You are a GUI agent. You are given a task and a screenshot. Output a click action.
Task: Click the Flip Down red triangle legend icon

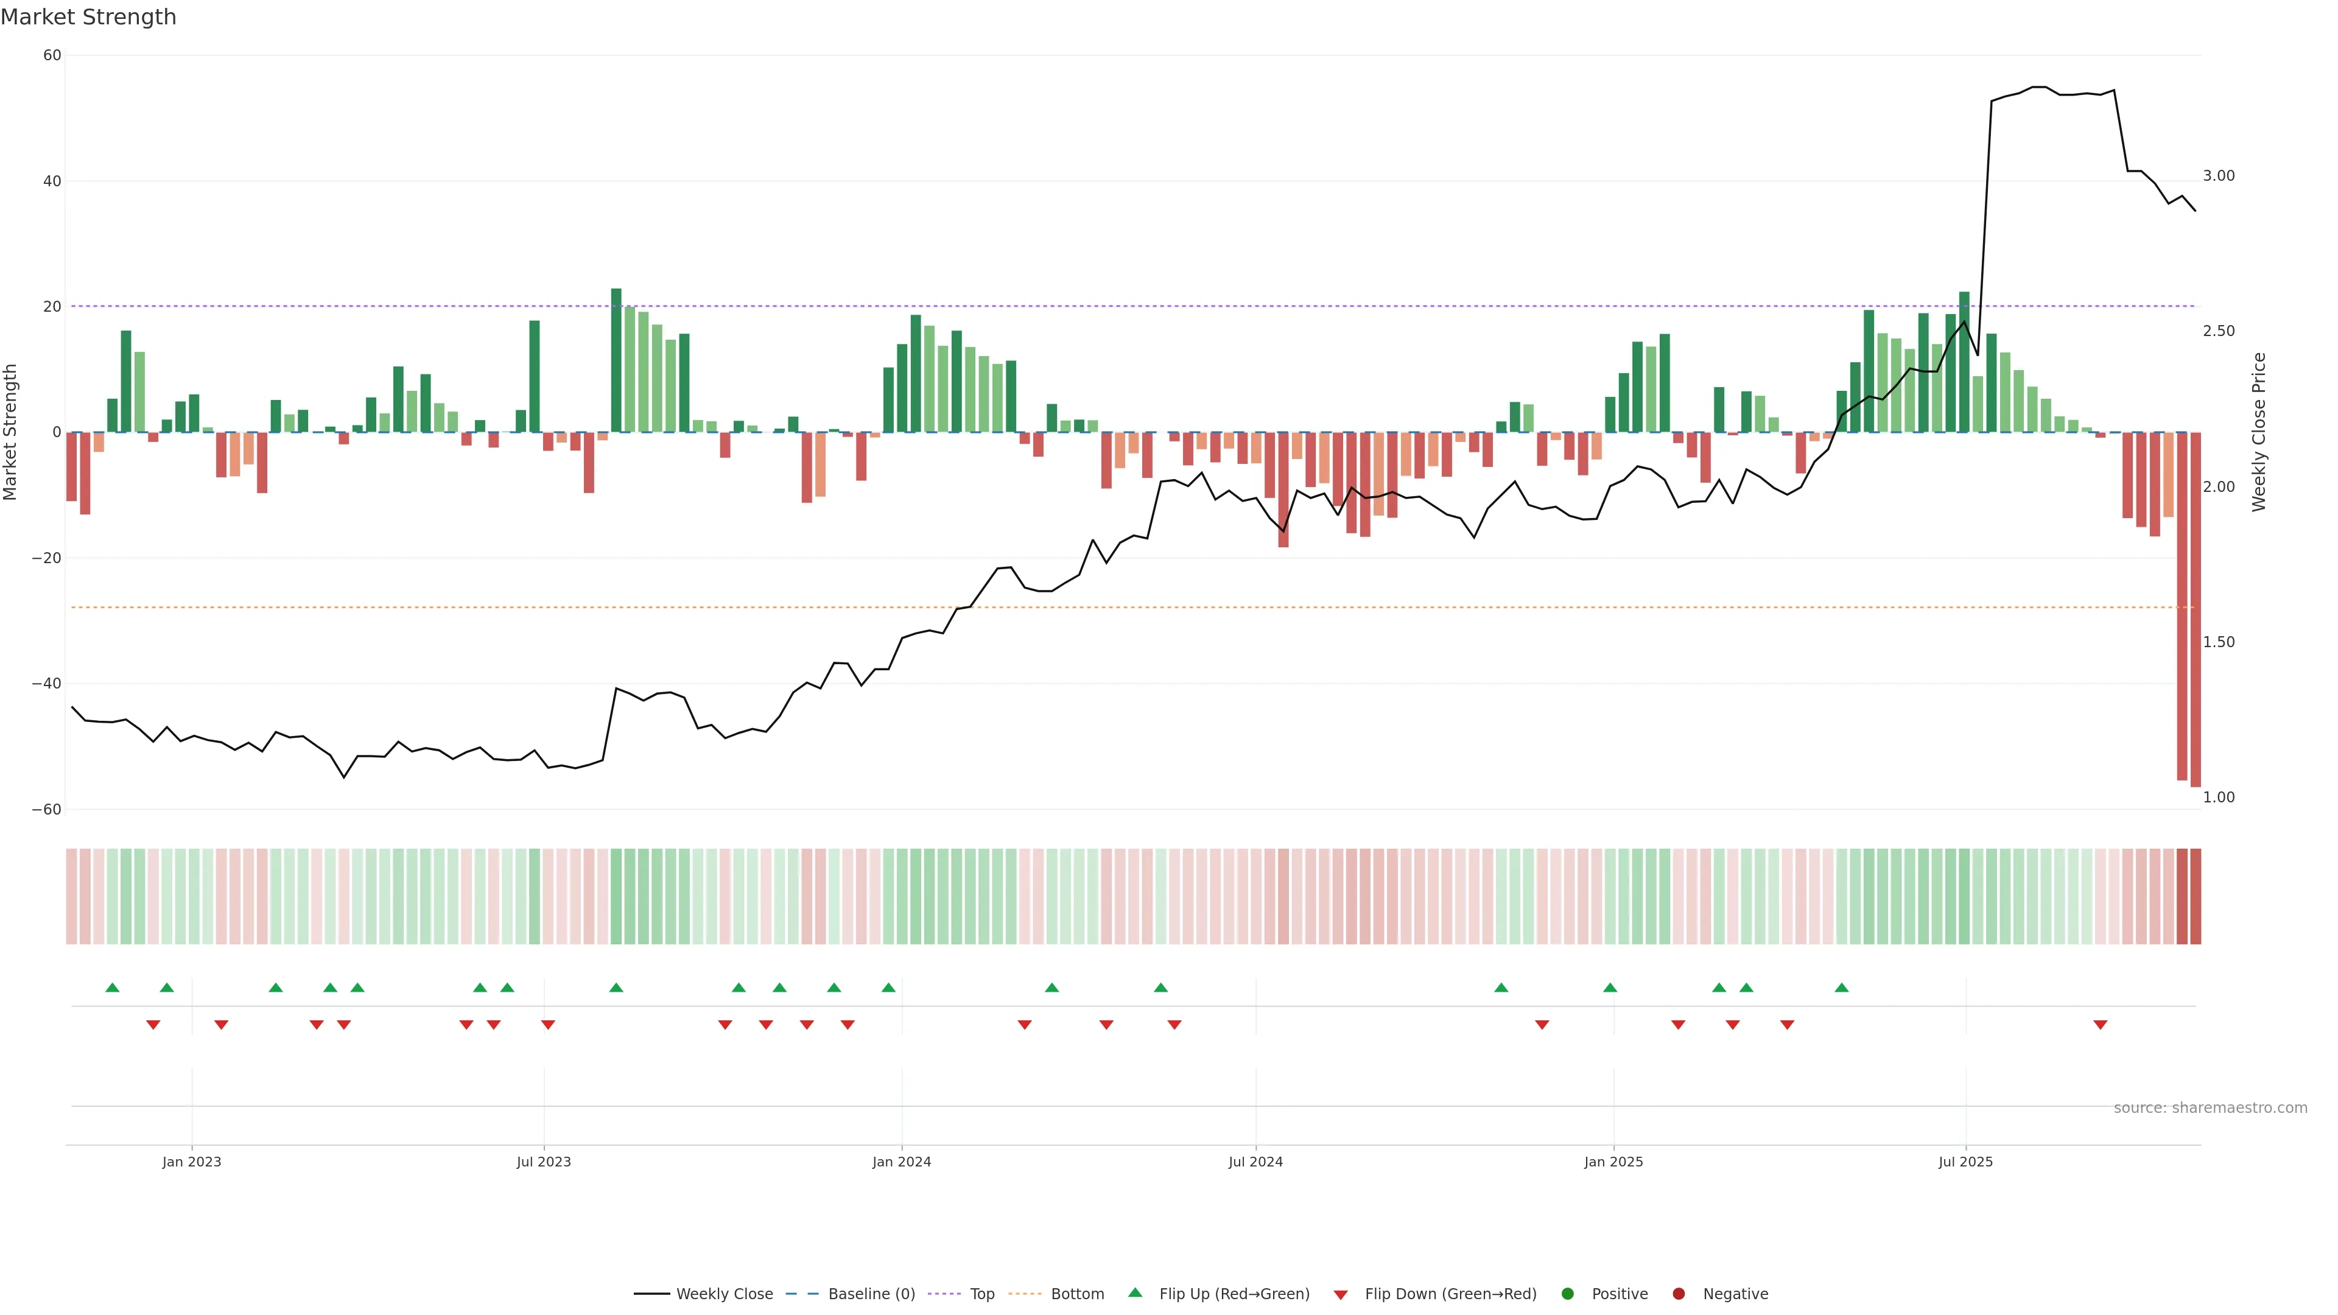(1341, 1295)
